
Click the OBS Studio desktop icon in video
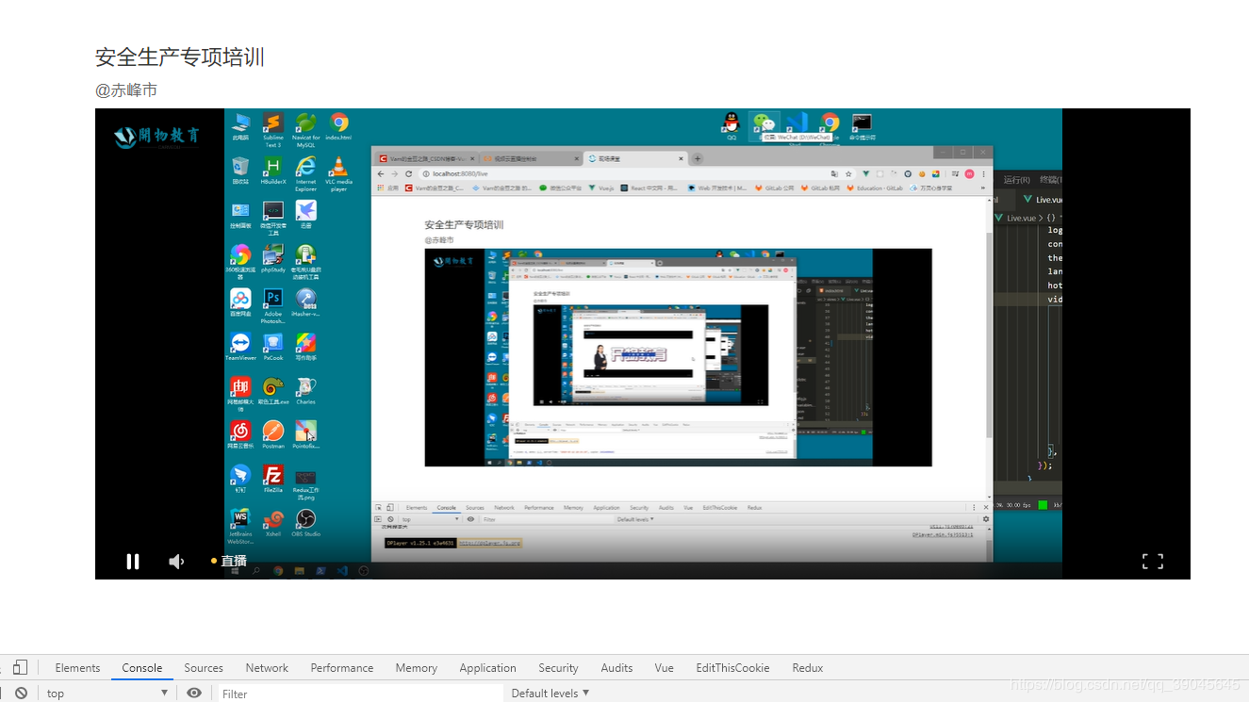point(305,523)
